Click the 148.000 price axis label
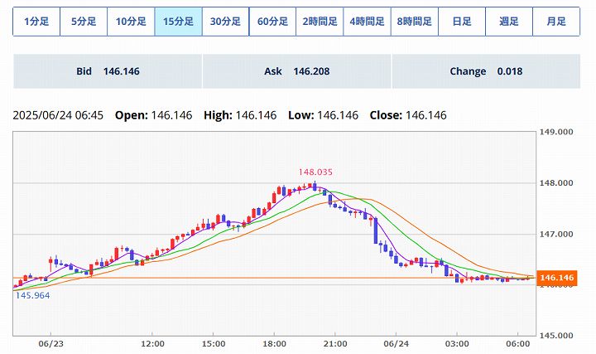The height and width of the screenshot is (354, 596). tap(556, 183)
